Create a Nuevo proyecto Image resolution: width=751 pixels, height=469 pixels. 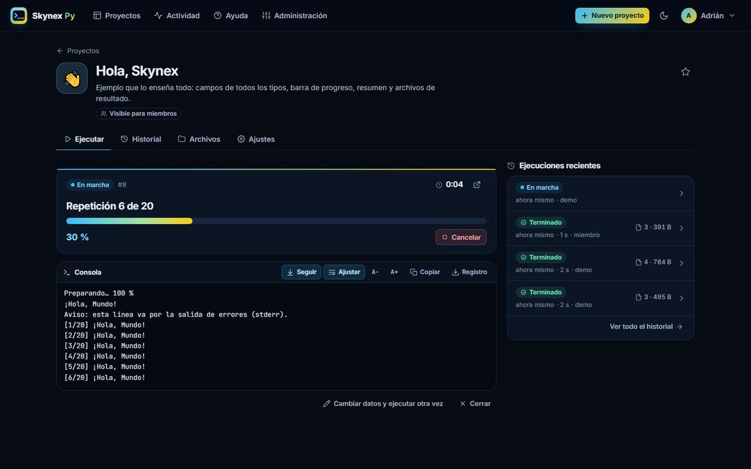tap(612, 16)
